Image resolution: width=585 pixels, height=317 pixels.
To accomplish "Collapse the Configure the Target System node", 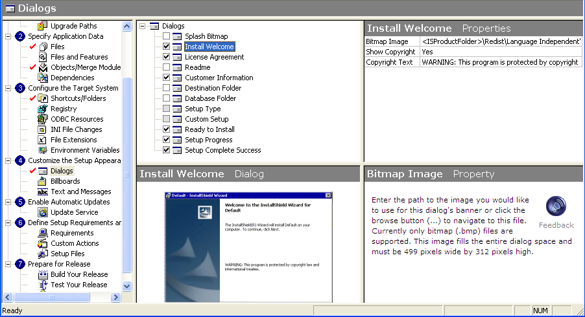I will pos(8,88).
